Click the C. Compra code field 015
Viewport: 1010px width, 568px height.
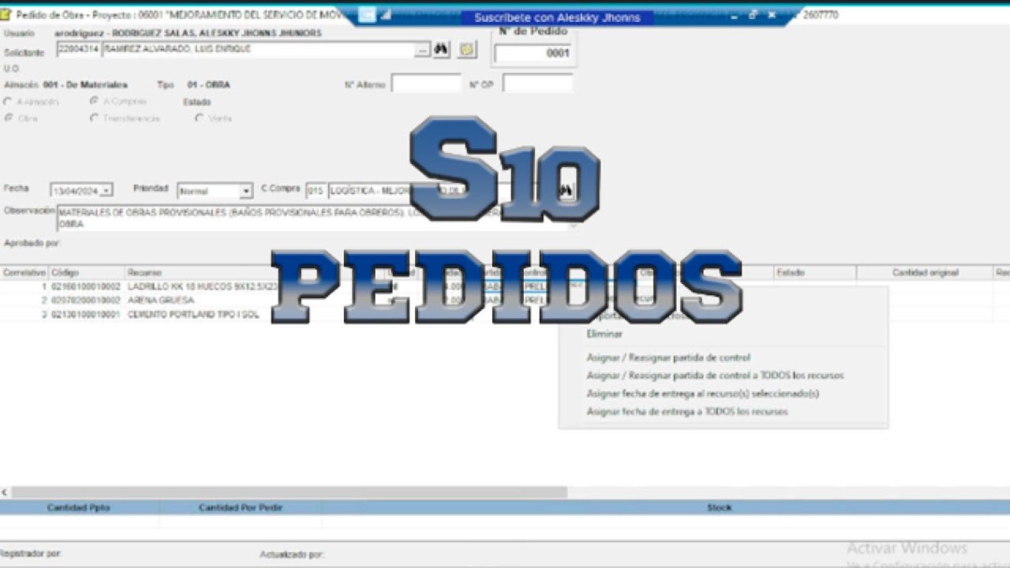316,191
